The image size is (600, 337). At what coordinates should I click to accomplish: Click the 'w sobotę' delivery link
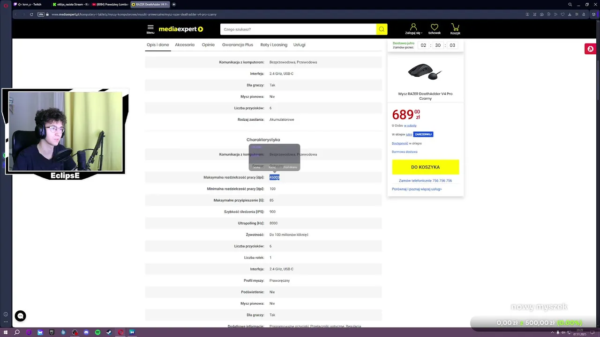click(x=410, y=125)
